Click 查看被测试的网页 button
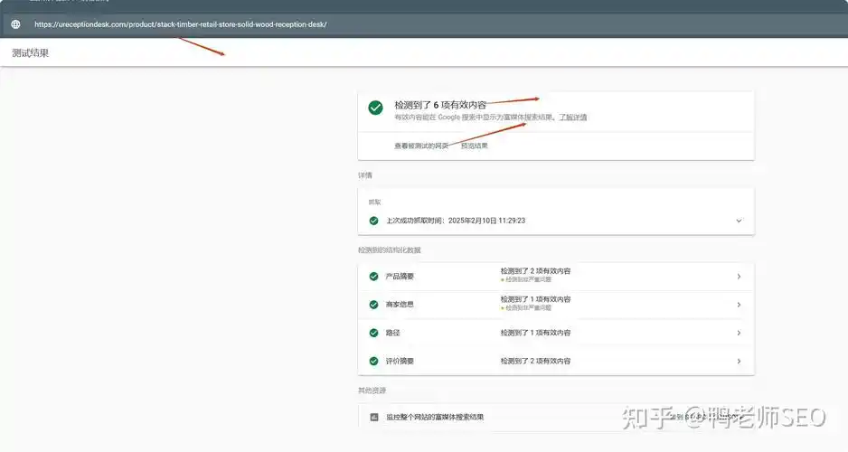Image resolution: width=848 pixels, height=452 pixels. [x=421, y=146]
